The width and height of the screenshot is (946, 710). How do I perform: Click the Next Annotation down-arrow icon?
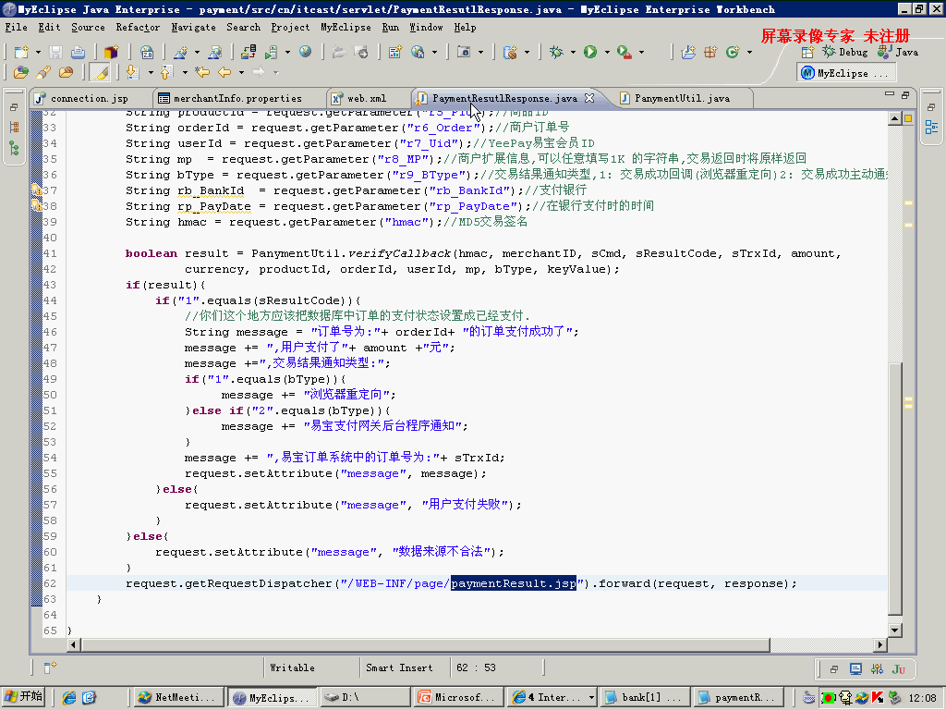(132, 72)
